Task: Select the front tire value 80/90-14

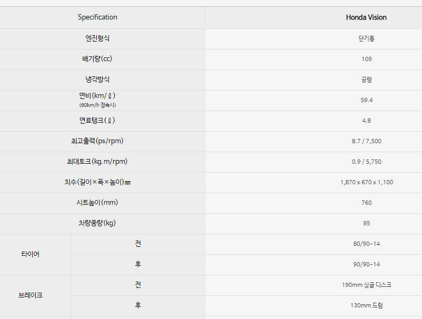Action: [366, 244]
